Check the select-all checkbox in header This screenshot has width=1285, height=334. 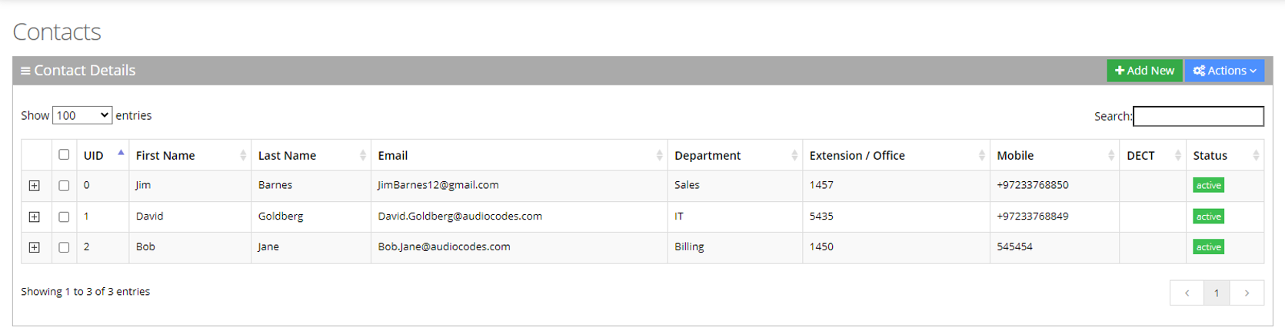pyautogui.click(x=64, y=154)
